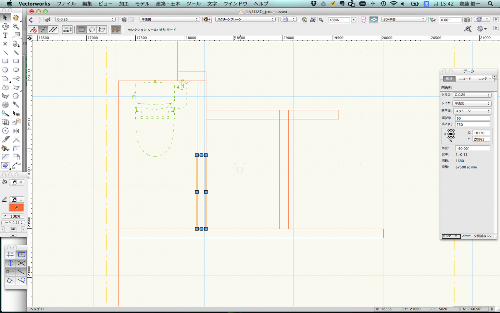Click the IFCデータ button
Viewport: 500px width, 313px height.
point(451,236)
